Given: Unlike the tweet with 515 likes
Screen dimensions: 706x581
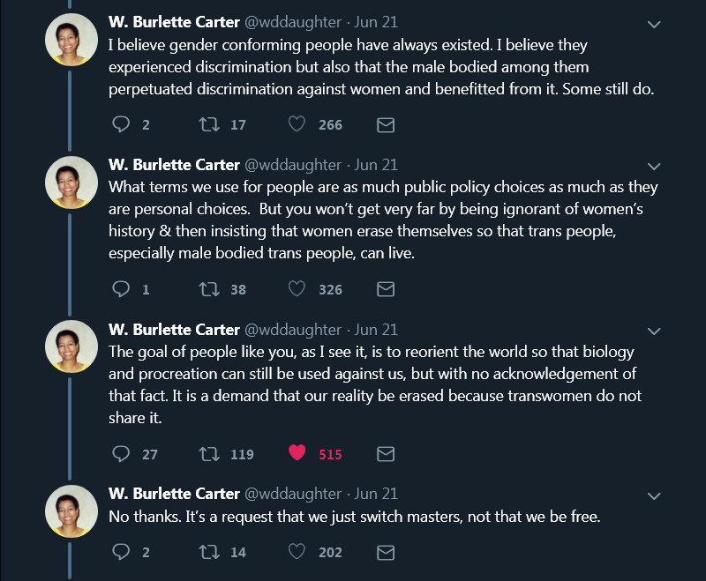Looking at the screenshot, I should coord(297,454).
